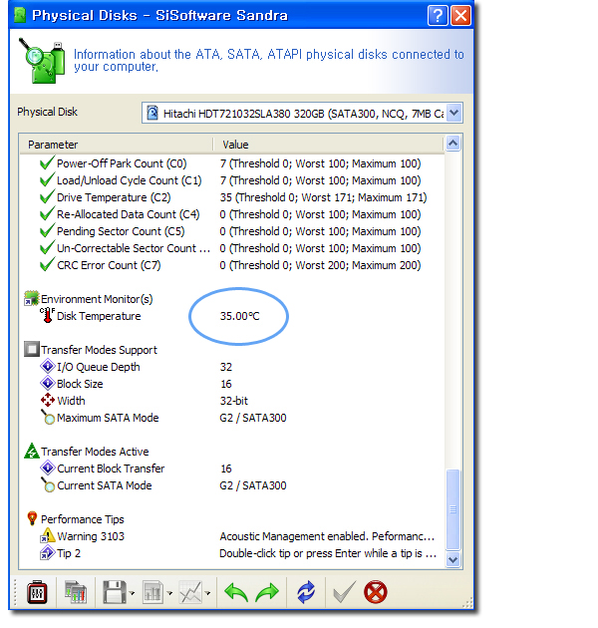Click the vertical scrollbar thumb
Screen dimensions: 598x628
[453, 509]
